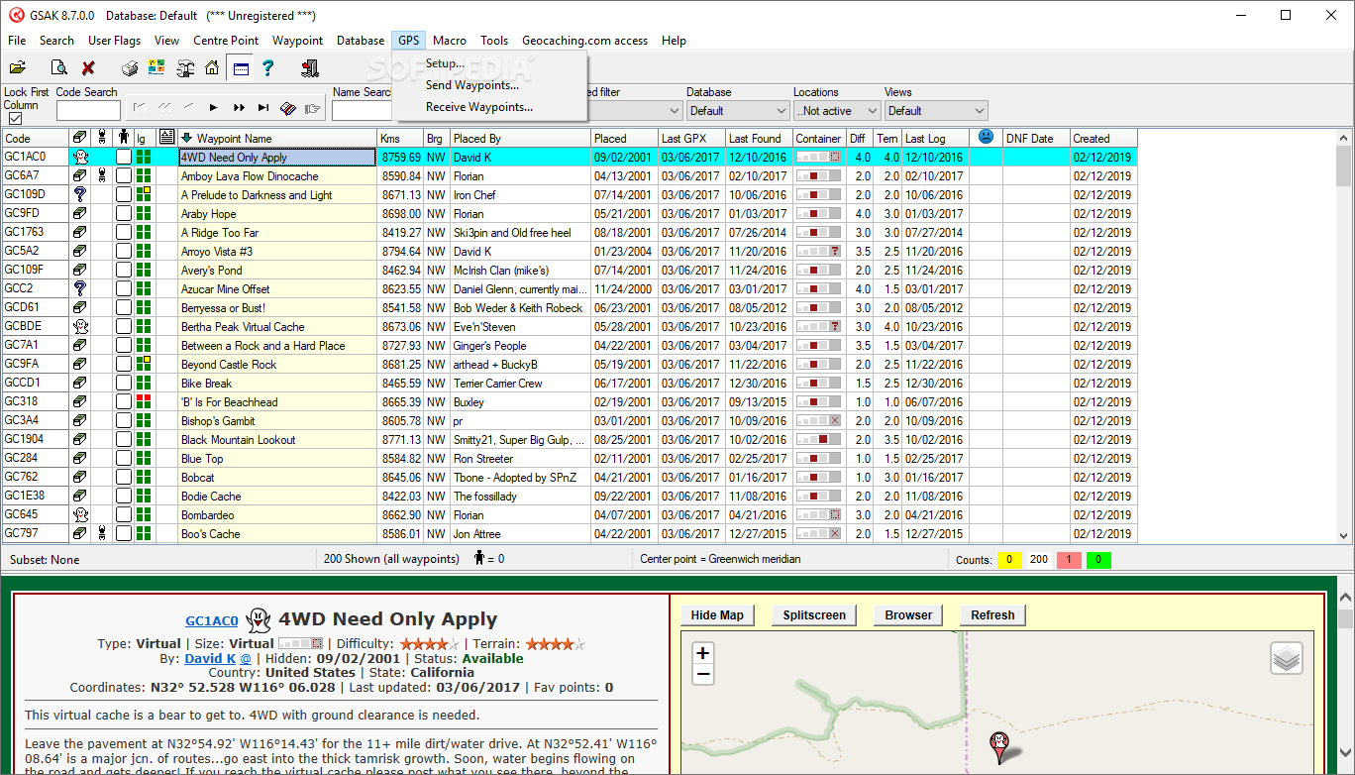Click the Hide Map button
Image resolution: width=1355 pixels, height=775 pixels.
tap(717, 615)
